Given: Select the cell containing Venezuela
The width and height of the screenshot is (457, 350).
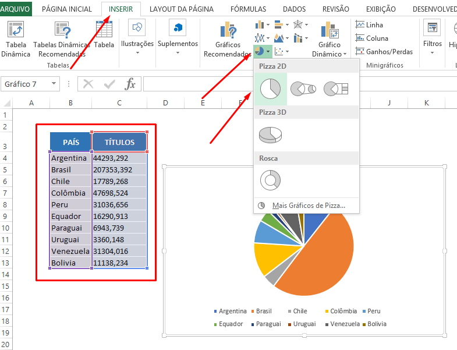Looking at the screenshot, I should (x=70, y=251).
